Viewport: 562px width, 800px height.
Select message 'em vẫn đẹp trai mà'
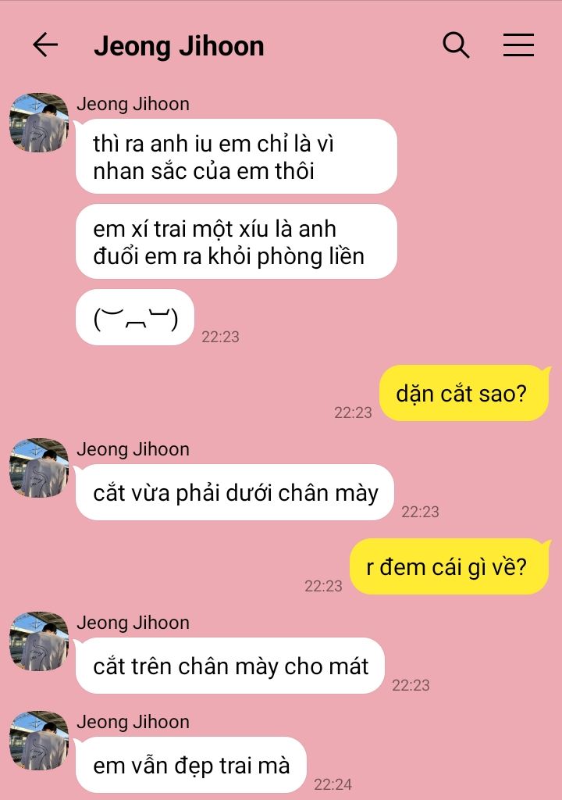[x=191, y=765]
